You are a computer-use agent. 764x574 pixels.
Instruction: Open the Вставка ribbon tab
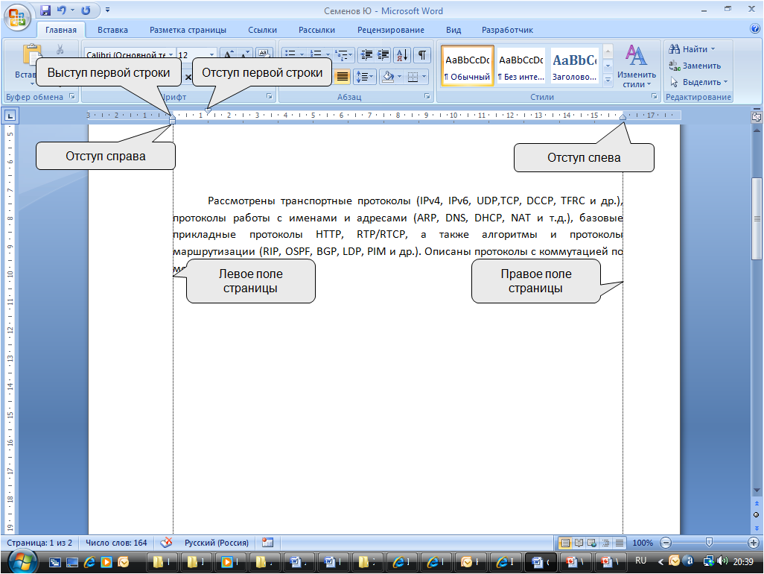112,30
